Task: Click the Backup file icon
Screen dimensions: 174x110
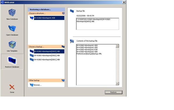Action: click(x=72, y=11)
